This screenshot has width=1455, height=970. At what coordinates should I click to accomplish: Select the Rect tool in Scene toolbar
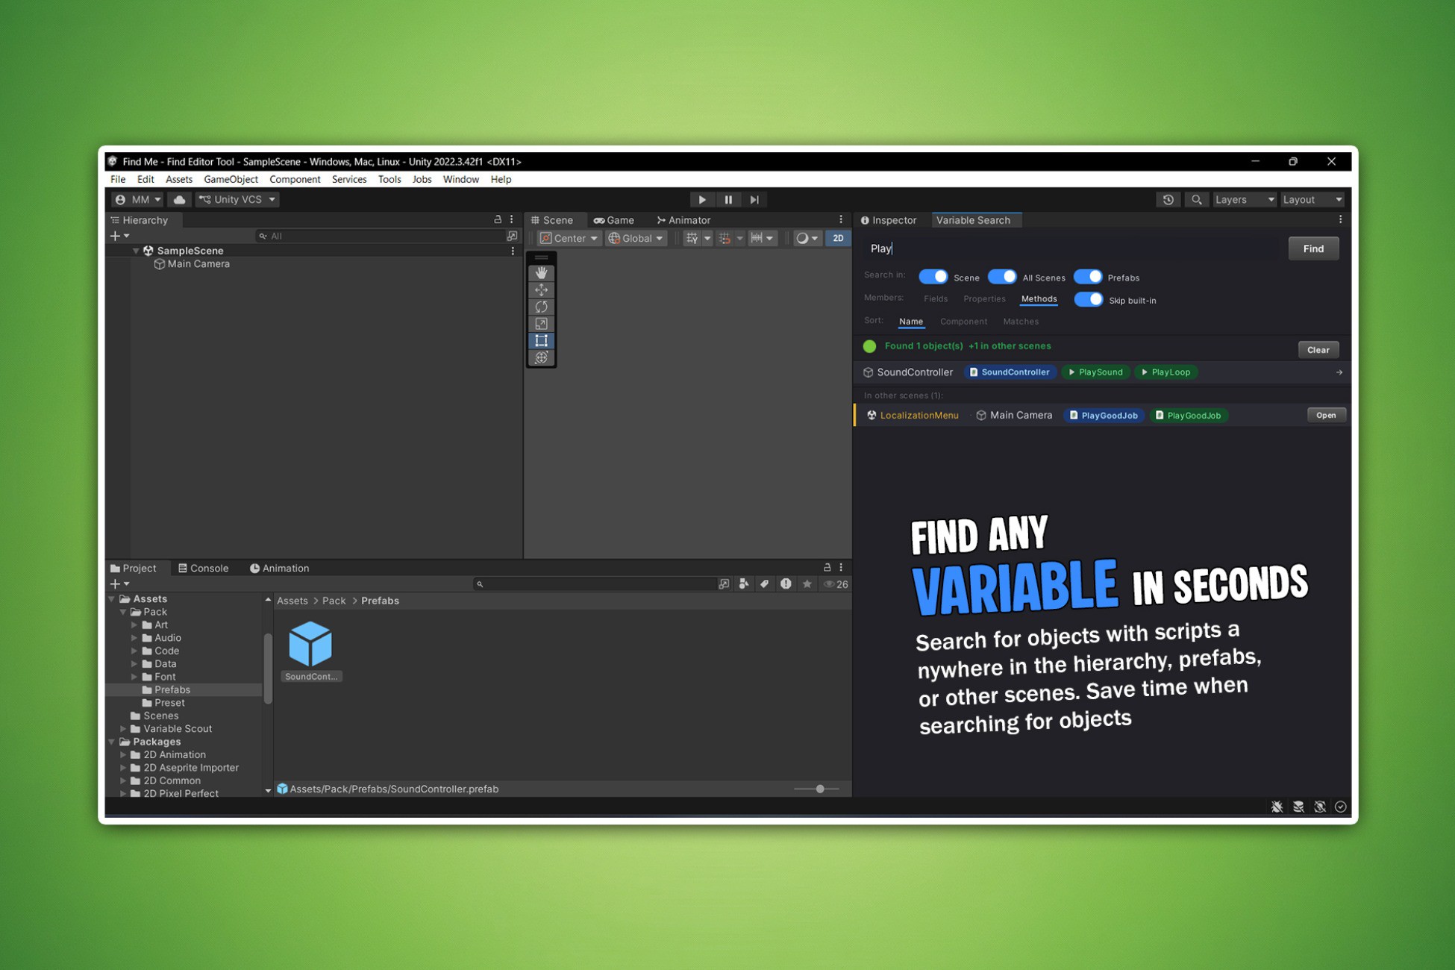pyautogui.click(x=541, y=341)
